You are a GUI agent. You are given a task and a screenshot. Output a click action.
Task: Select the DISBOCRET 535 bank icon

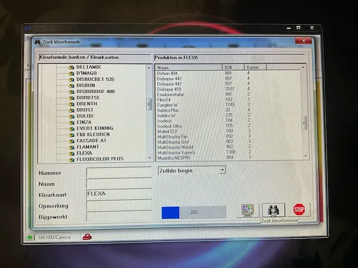tap(72, 79)
